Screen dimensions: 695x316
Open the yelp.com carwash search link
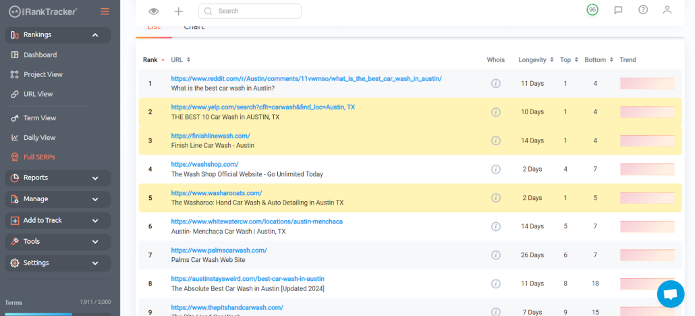[x=263, y=107]
